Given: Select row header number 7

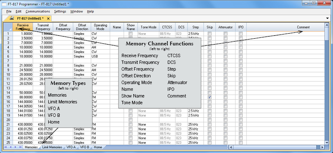Looking at the screenshot, I should click(8, 61).
